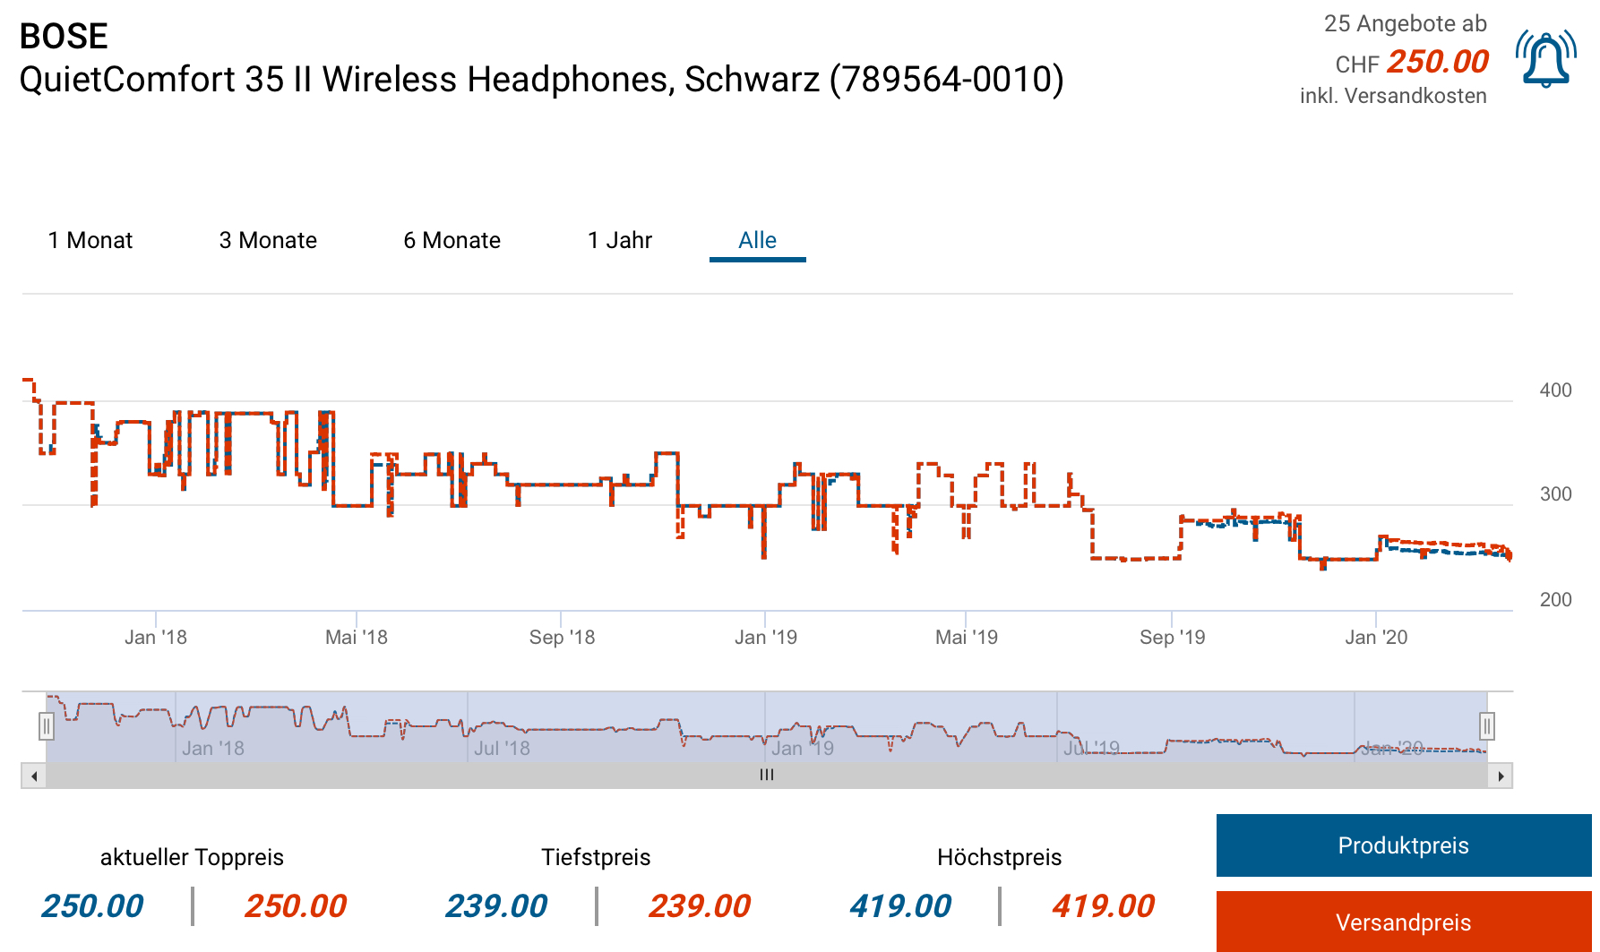Screen dimensions: 1600x952
Task: Select the 1 Jahr time range
Action: click(620, 240)
